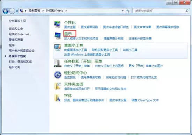Click 放大或缩小文本和其他项目 link

[81, 38]
